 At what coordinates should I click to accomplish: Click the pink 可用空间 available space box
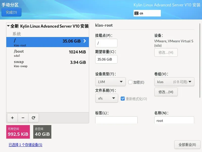pyautogui.click(x=18, y=132)
